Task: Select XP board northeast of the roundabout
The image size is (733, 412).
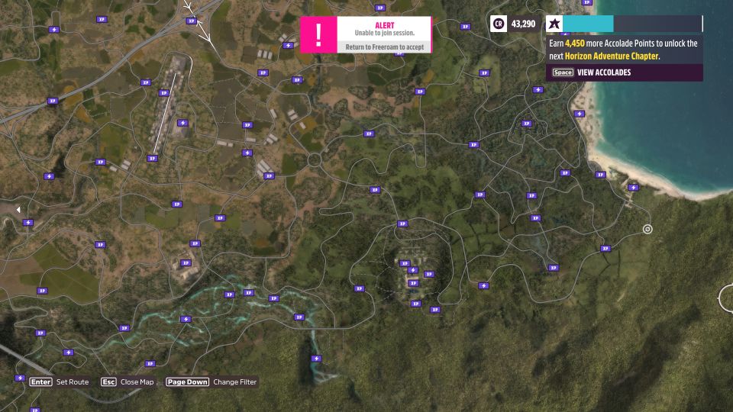Action: pyautogui.click(x=369, y=134)
